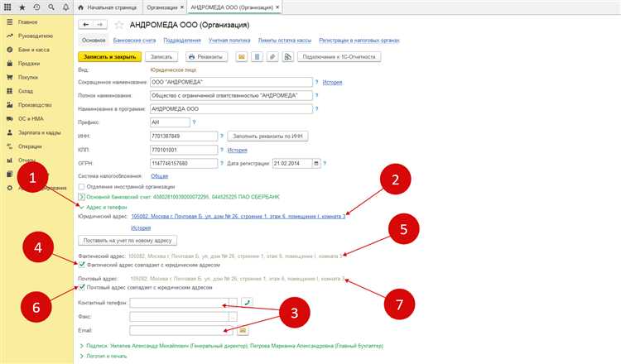621x364 pixels.
Task: Open the contact phone field ellipsis button
Action: tap(233, 303)
